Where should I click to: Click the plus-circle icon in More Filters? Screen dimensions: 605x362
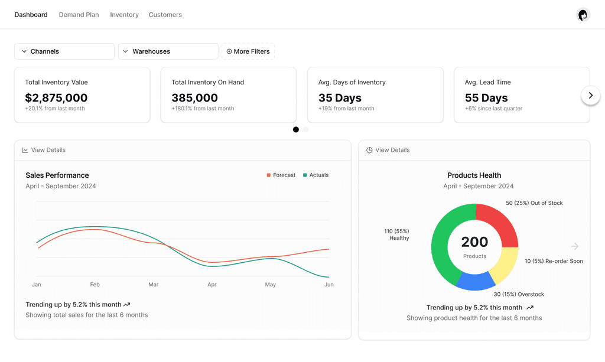coord(229,51)
